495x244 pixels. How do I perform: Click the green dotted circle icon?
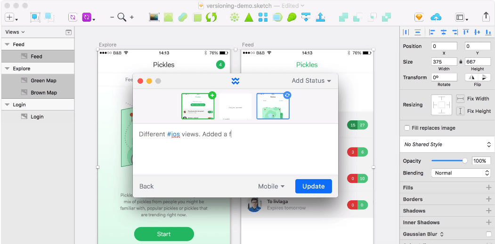point(234,17)
